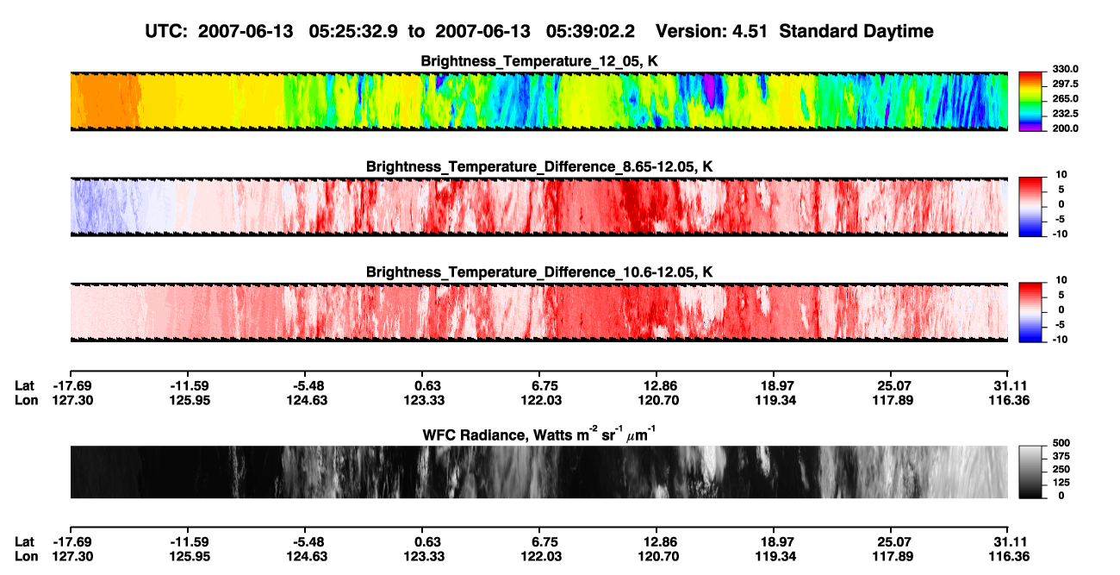The width and height of the screenshot is (1120, 575).
Task: Click the '200.0' color bar label
Action: tap(1065, 128)
